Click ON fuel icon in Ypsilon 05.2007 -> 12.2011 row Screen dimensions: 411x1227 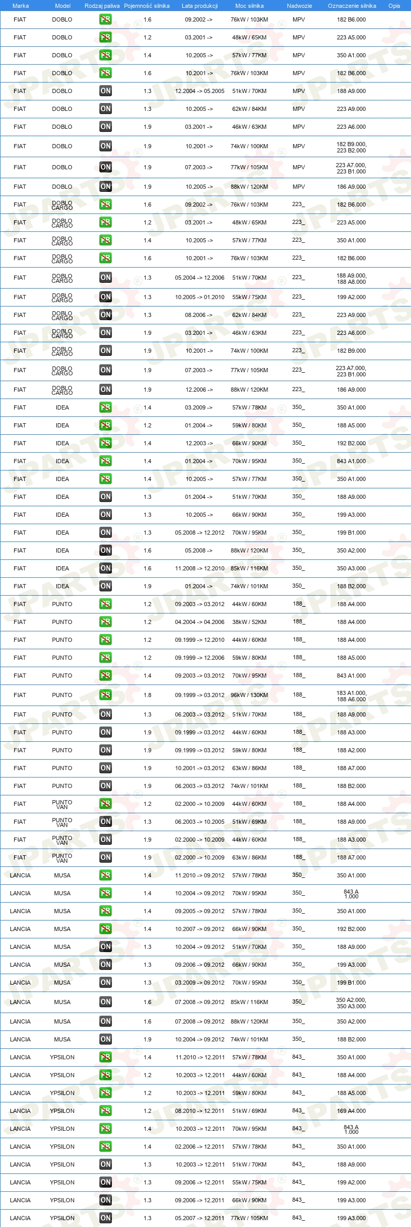point(106,1218)
